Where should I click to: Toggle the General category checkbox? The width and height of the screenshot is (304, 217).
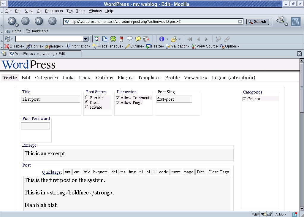point(244,99)
